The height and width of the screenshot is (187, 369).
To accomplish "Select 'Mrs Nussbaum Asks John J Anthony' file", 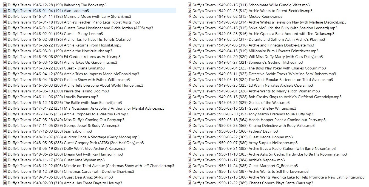I will click(x=86, y=108).
